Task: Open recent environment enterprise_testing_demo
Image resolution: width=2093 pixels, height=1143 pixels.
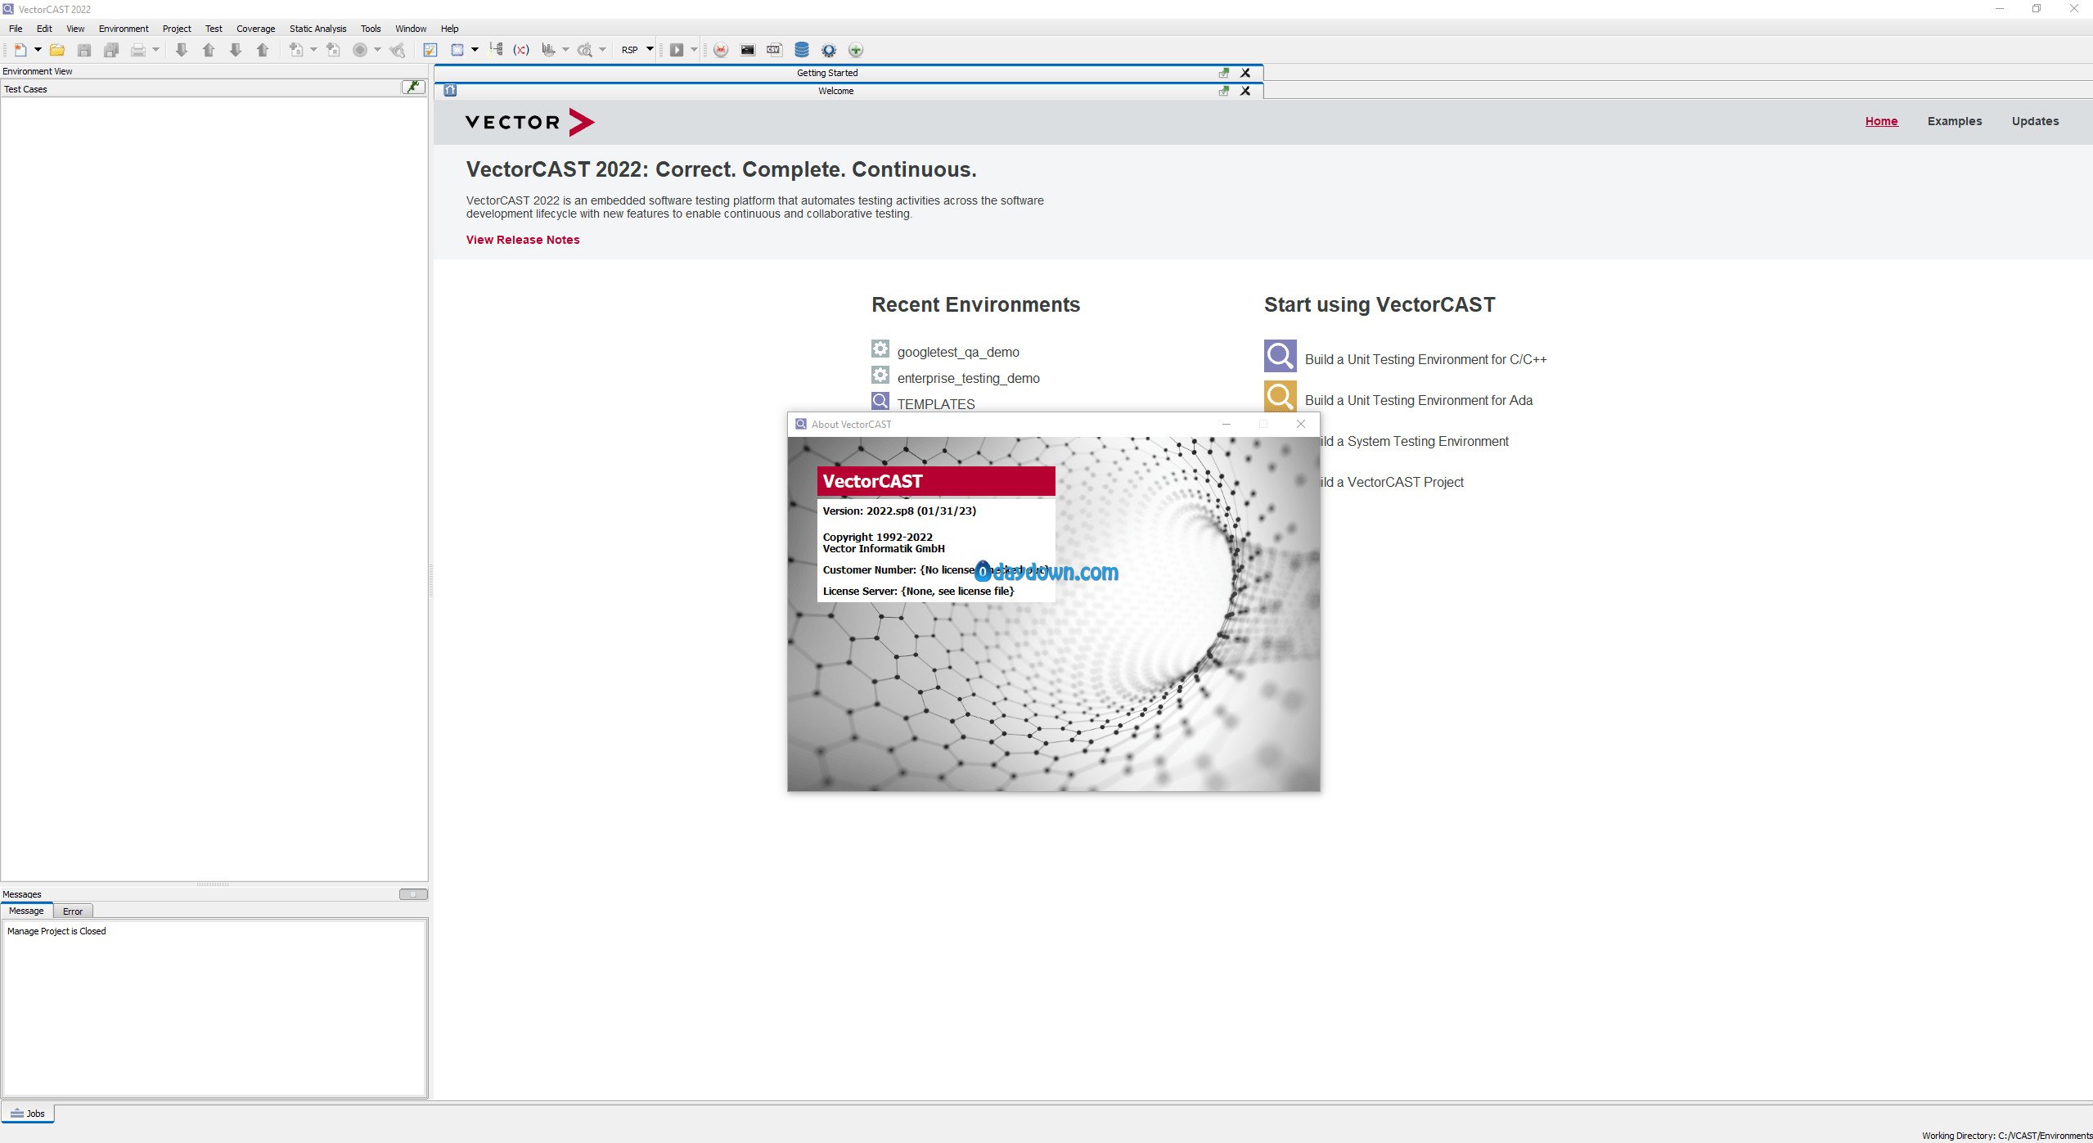Action: tap(969, 378)
